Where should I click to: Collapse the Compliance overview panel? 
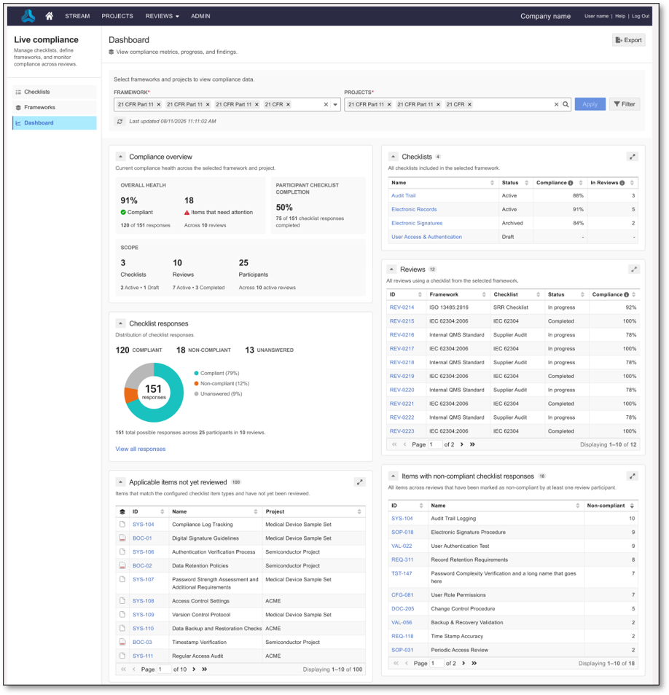coord(120,157)
